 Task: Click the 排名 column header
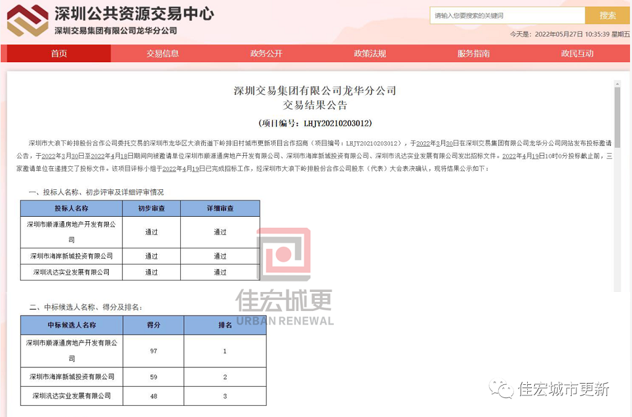(225, 325)
